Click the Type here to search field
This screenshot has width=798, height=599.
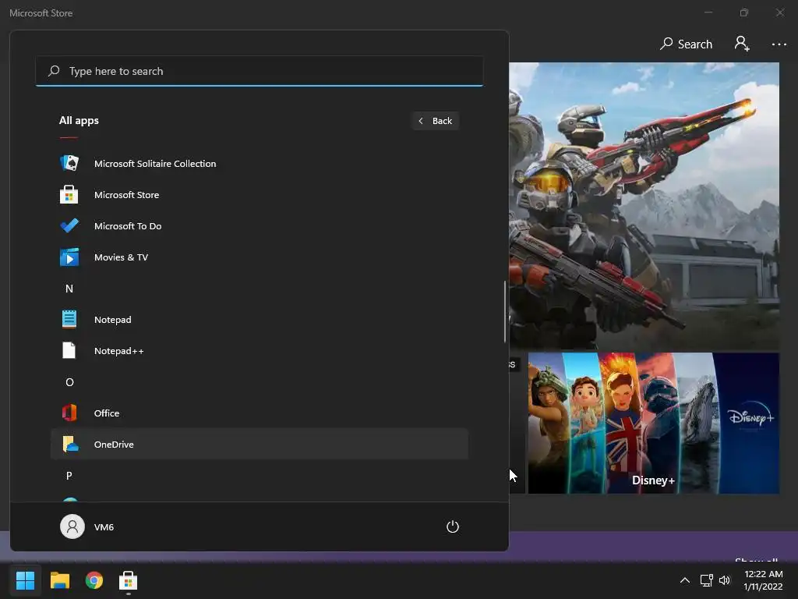(x=259, y=71)
